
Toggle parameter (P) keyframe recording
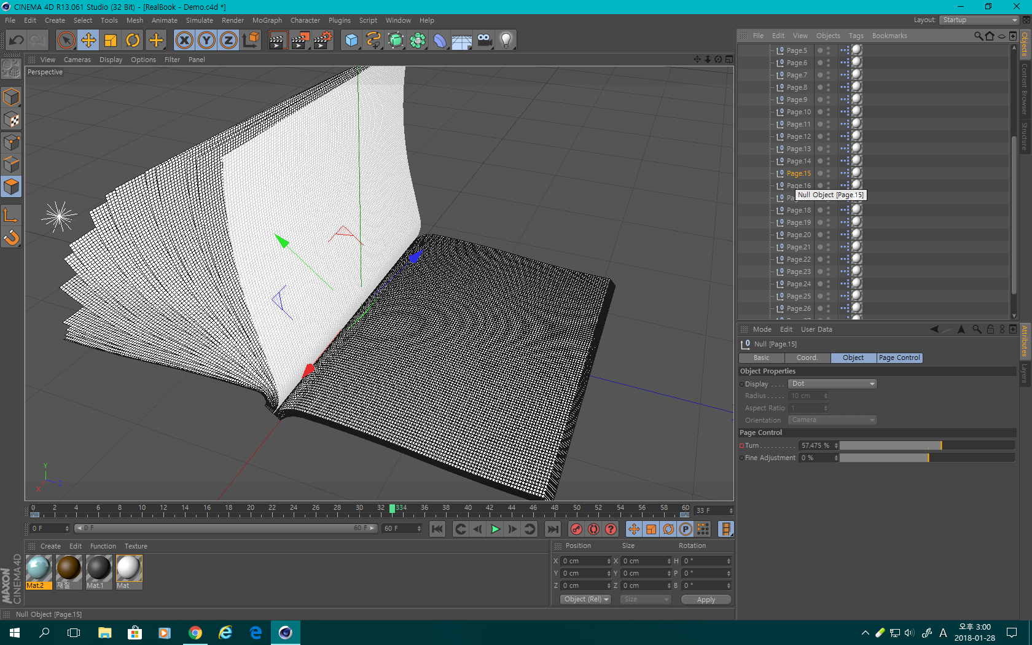[x=686, y=529]
